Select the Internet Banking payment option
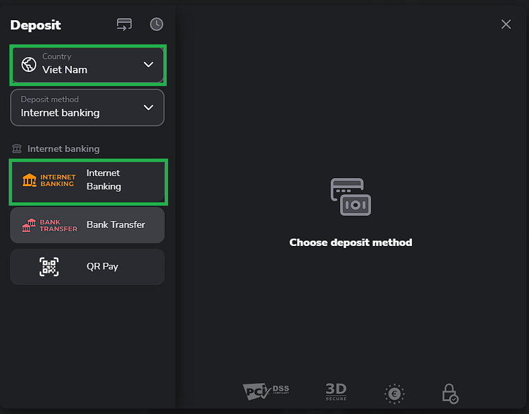 (104, 181)
